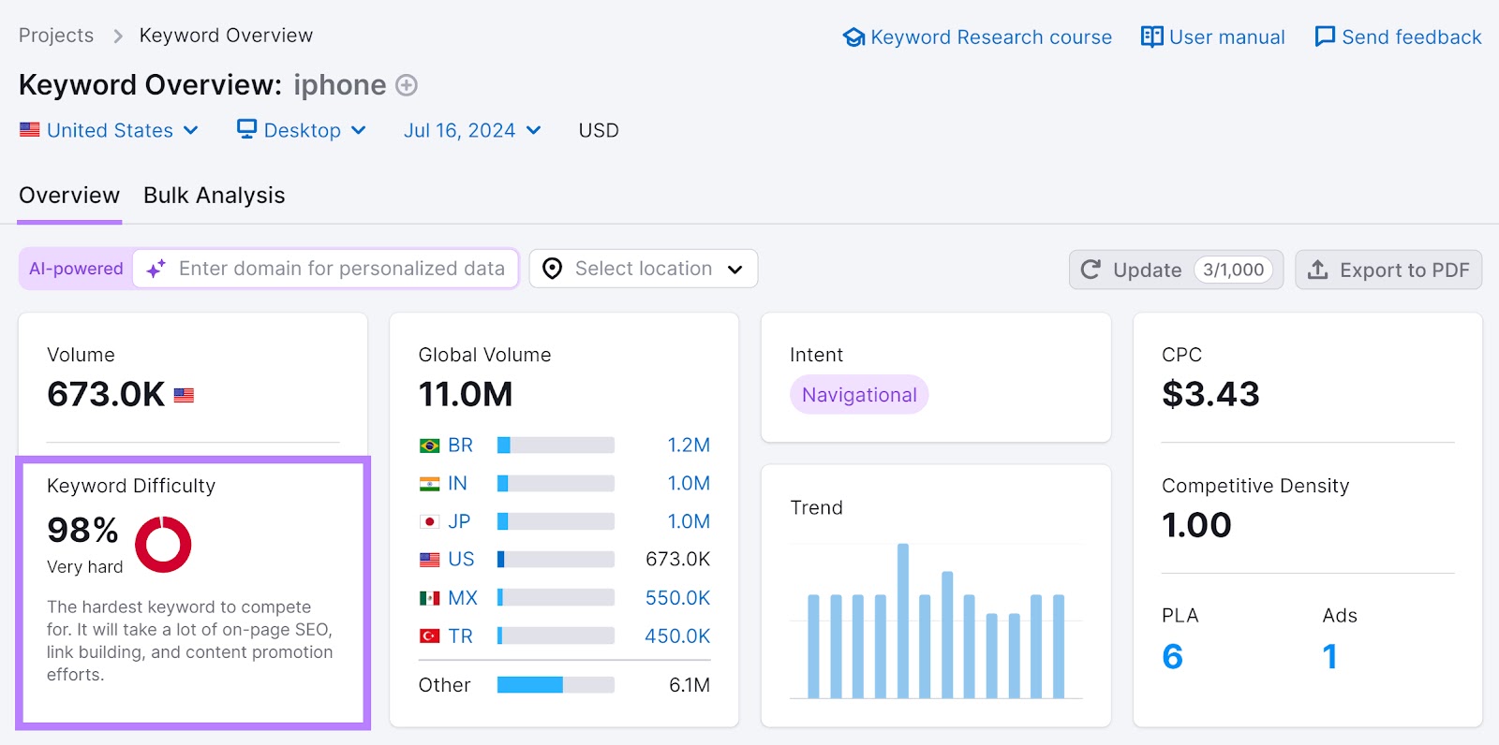The width and height of the screenshot is (1499, 745).
Task: Open the Jul 16, 2024 date dropdown
Action: [x=471, y=130]
